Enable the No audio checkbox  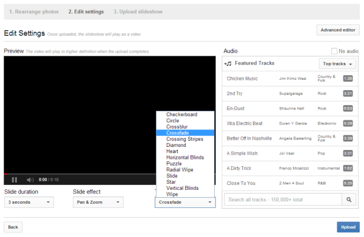click(x=334, y=51)
